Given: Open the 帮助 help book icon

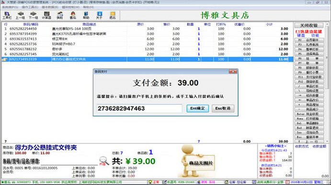Looking at the screenshot, I should click(86, 15).
